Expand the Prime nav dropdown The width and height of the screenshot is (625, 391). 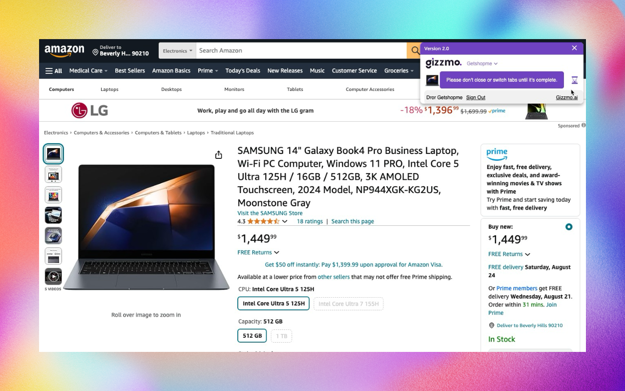click(208, 71)
